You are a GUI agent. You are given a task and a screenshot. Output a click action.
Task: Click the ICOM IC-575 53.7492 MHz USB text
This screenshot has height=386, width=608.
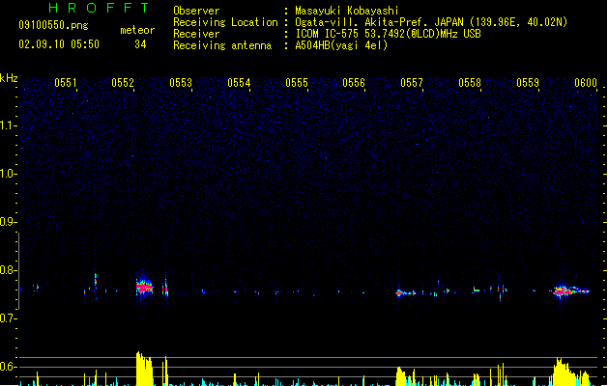click(x=389, y=34)
